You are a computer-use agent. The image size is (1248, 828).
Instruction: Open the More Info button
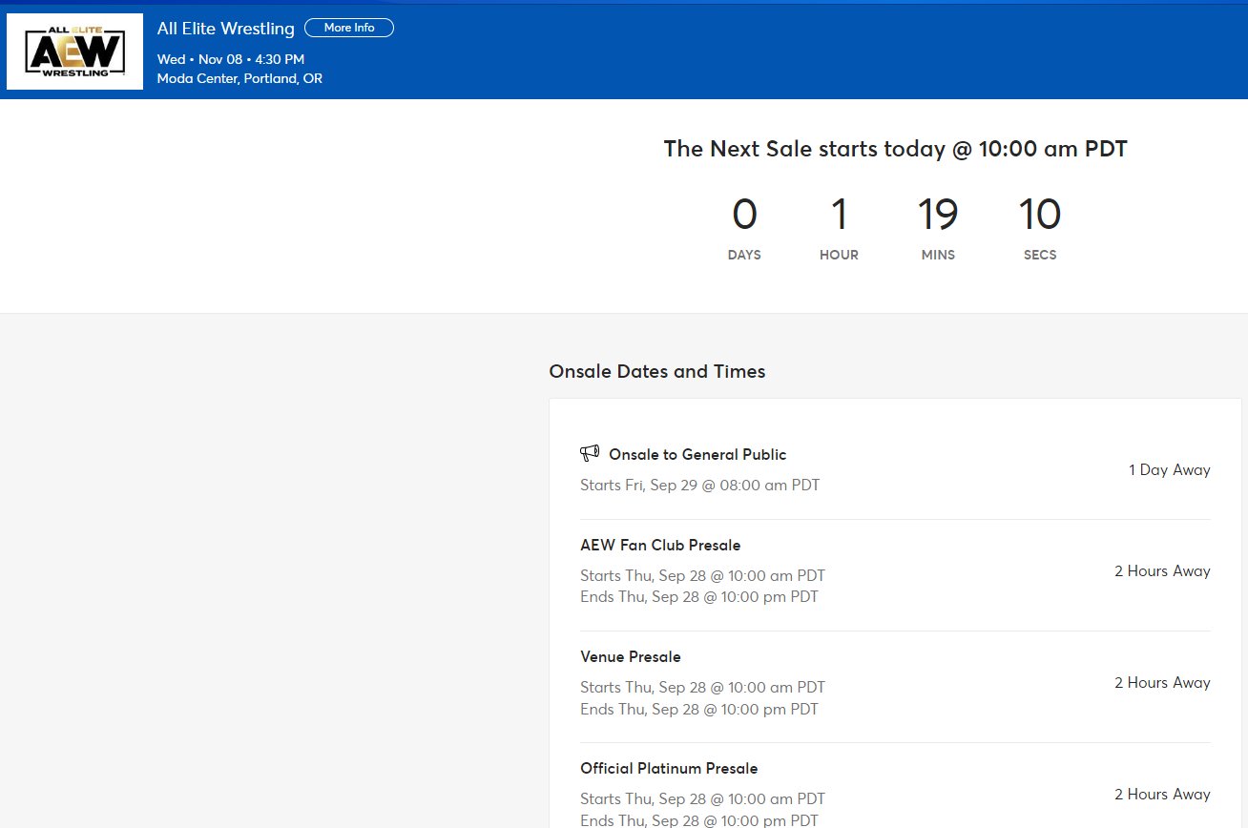(x=349, y=28)
